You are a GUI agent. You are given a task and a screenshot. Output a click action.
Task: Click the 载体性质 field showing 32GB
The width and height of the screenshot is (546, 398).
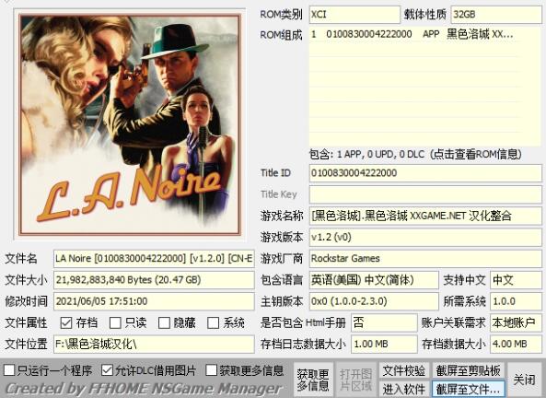tap(496, 15)
